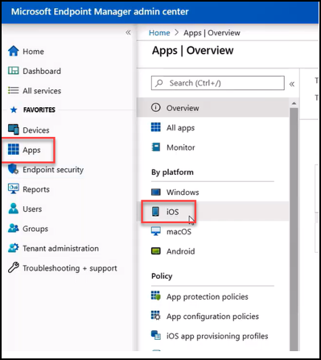
Task: Click the Monitor notebook icon
Action: coord(156,147)
